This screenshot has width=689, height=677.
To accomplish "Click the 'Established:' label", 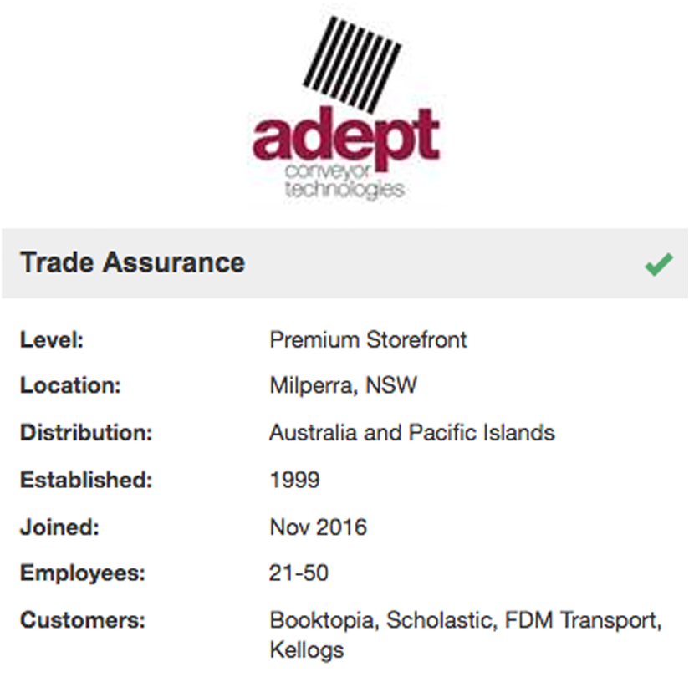I will pyautogui.click(x=87, y=481).
